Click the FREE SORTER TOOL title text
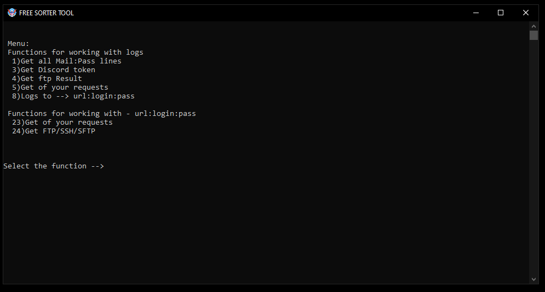 point(46,13)
